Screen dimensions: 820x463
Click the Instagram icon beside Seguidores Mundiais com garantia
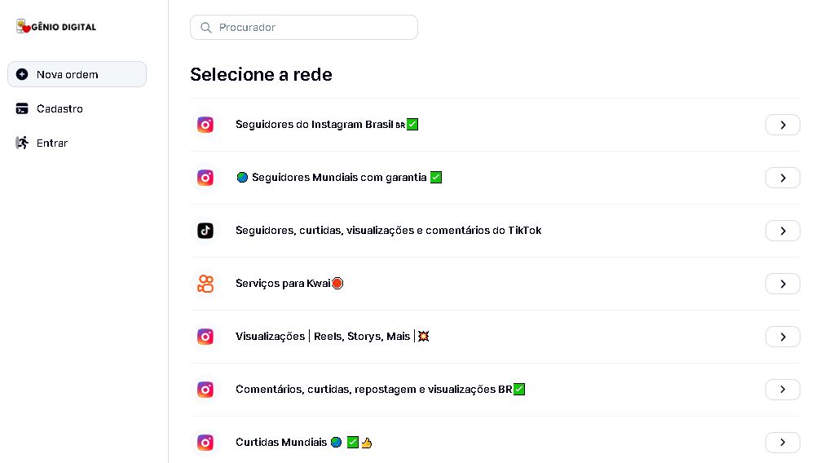(x=205, y=178)
